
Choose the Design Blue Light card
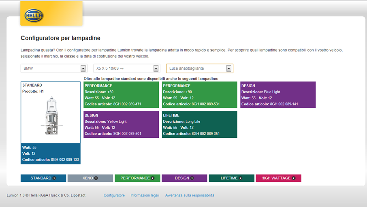(x=277, y=95)
